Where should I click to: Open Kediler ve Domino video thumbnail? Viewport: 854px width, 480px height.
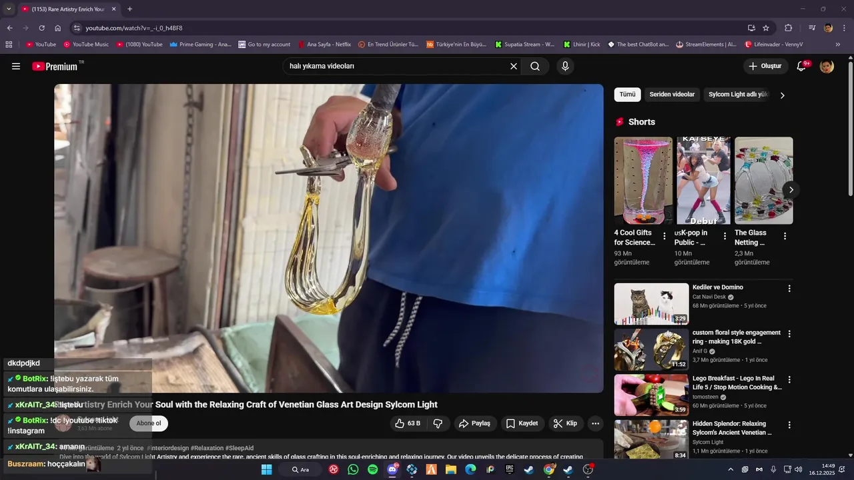(651, 304)
